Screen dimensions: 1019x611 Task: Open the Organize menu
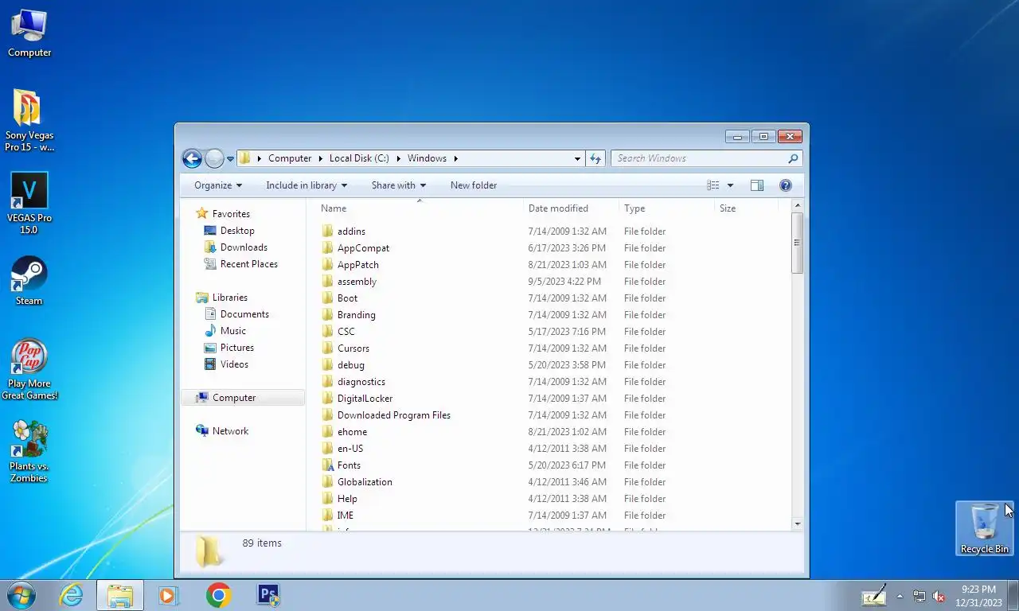point(218,185)
